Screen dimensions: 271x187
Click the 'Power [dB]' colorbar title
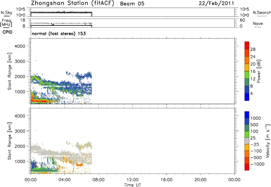click(258, 71)
